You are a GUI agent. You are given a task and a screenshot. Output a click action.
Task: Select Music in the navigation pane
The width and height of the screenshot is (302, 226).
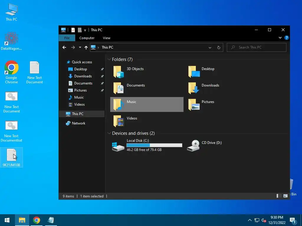tap(79, 97)
